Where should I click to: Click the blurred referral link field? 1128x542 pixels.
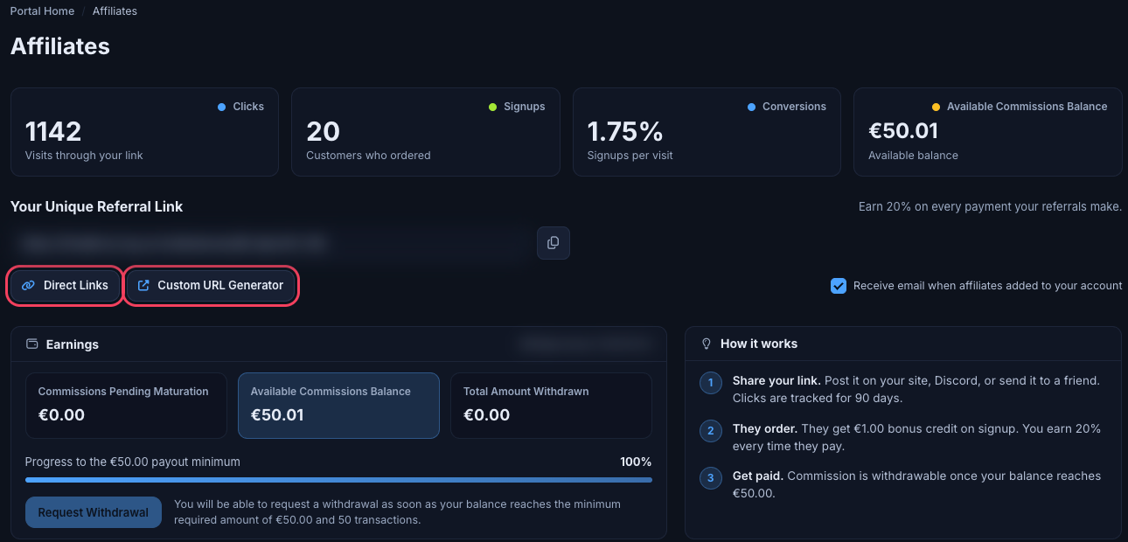click(x=270, y=243)
